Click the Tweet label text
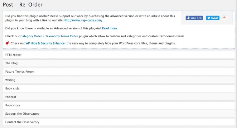This screenshot has height=128, width=237. (x=214, y=18)
